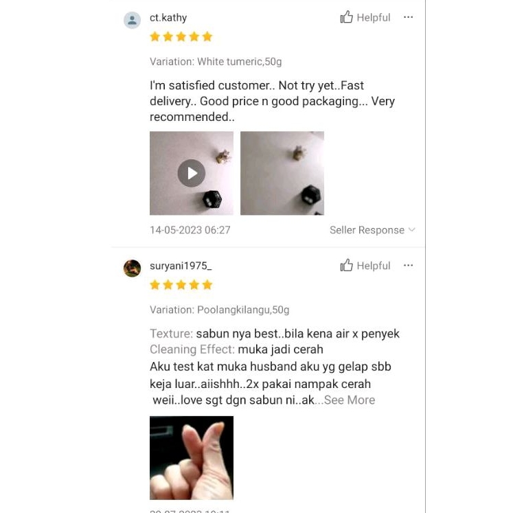This screenshot has height=513, width=513.
Task: Mark ct.kathy's review as Helpful
Action: [365, 17]
